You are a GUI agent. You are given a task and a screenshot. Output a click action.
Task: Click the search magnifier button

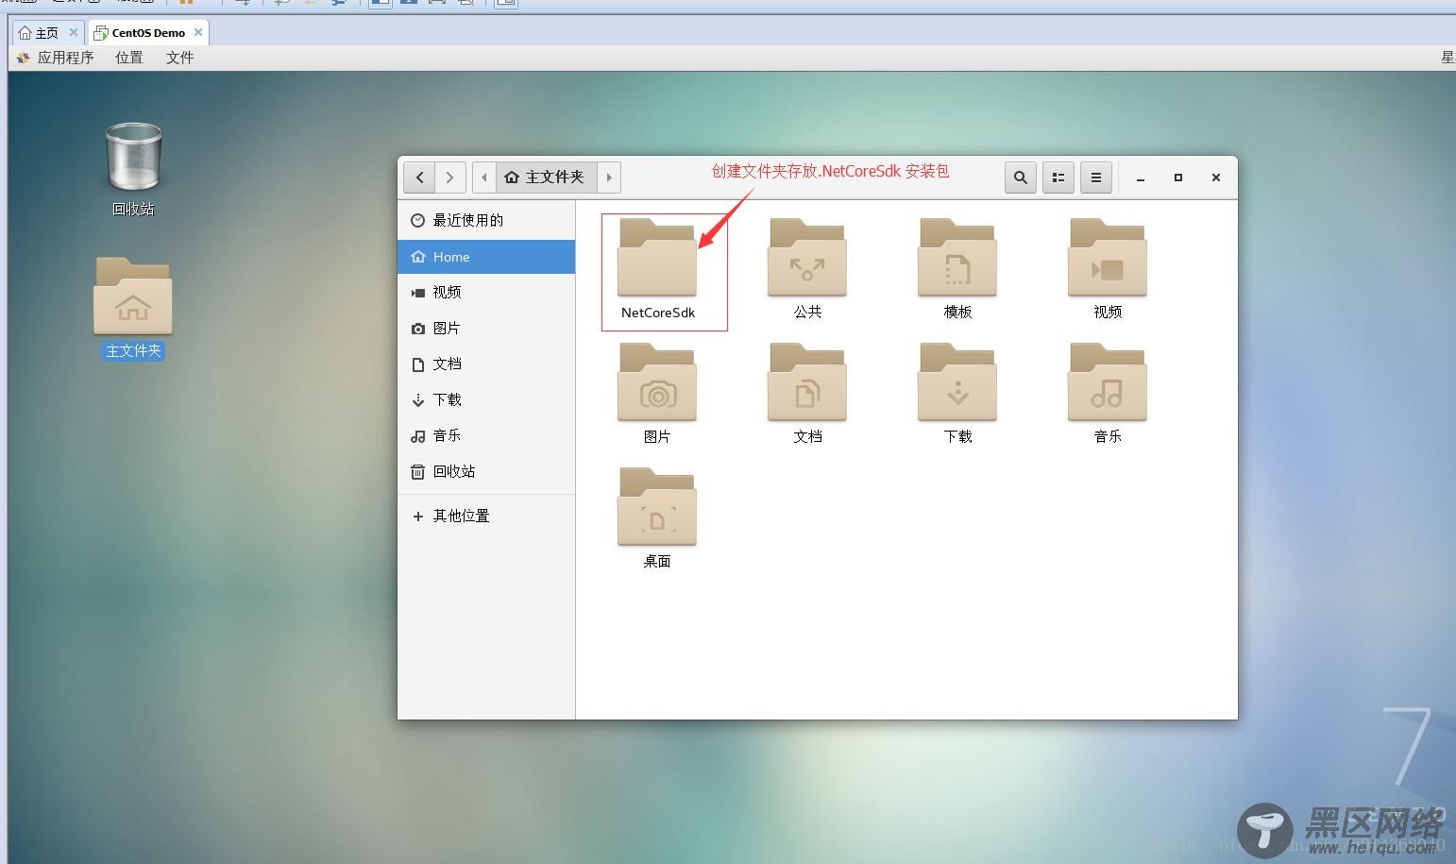pos(1020,177)
